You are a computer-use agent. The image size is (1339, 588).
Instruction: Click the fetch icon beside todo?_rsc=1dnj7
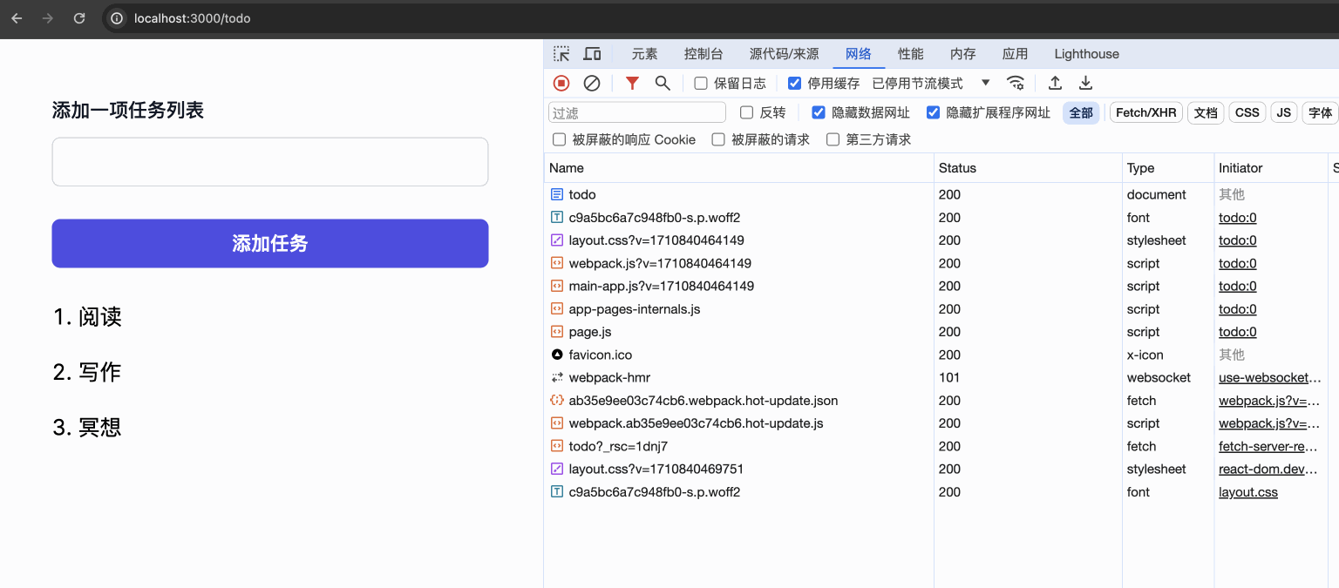(x=557, y=446)
